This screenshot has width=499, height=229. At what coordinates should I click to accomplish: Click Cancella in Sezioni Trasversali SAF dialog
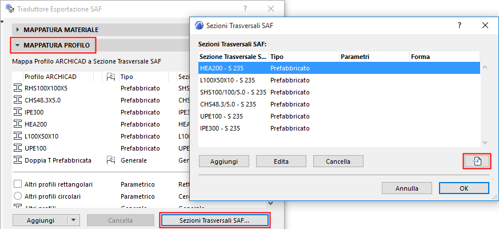pyautogui.click(x=338, y=161)
